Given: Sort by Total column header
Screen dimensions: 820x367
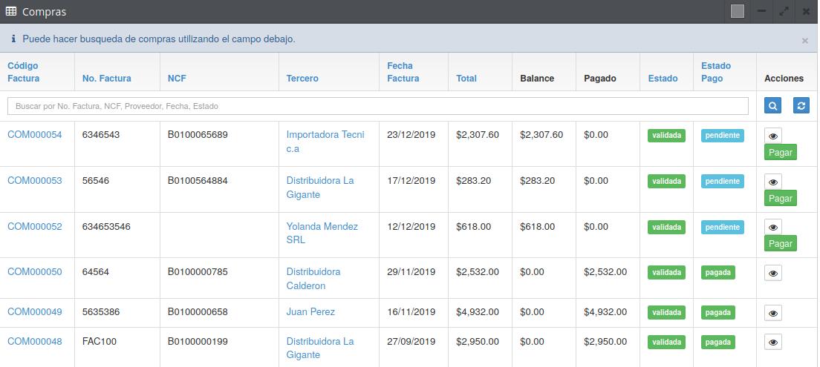Looking at the screenshot, I should tap(466, 79).
